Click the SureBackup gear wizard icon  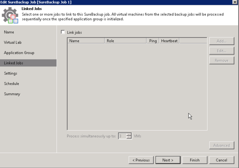pos(10,16)
